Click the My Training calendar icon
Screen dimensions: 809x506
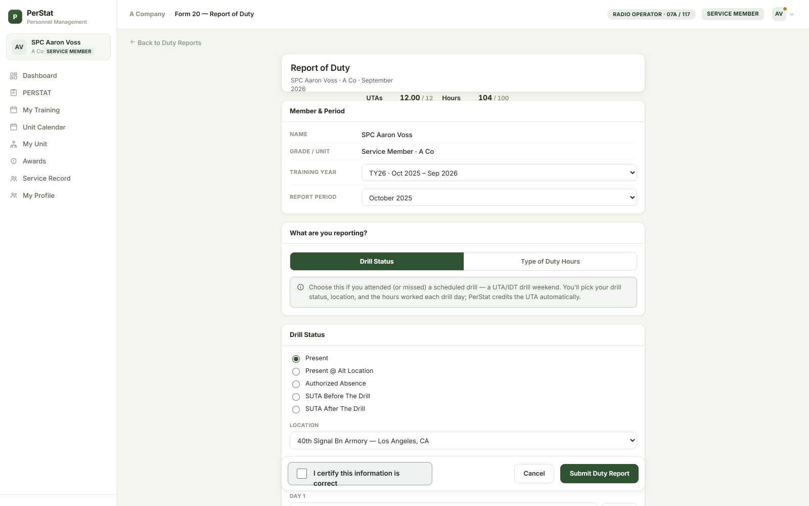[14, 110]
